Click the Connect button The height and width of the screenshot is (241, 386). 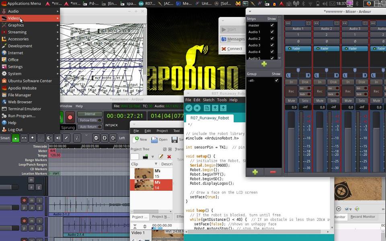[232, 49]
